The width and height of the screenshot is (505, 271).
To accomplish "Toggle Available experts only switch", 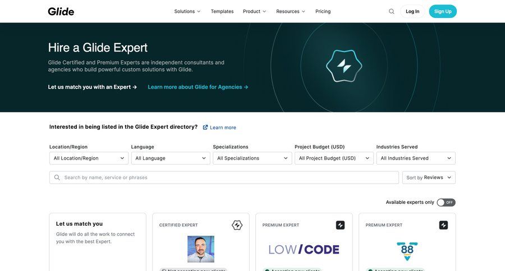I will point(446,203).
